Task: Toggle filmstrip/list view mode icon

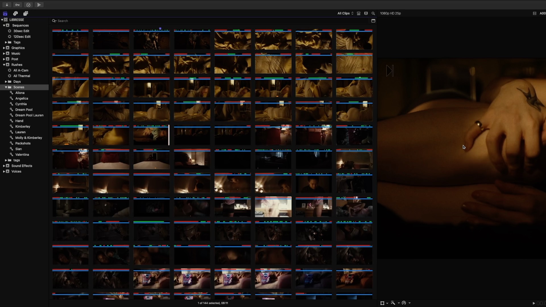Action: (359, 13)
